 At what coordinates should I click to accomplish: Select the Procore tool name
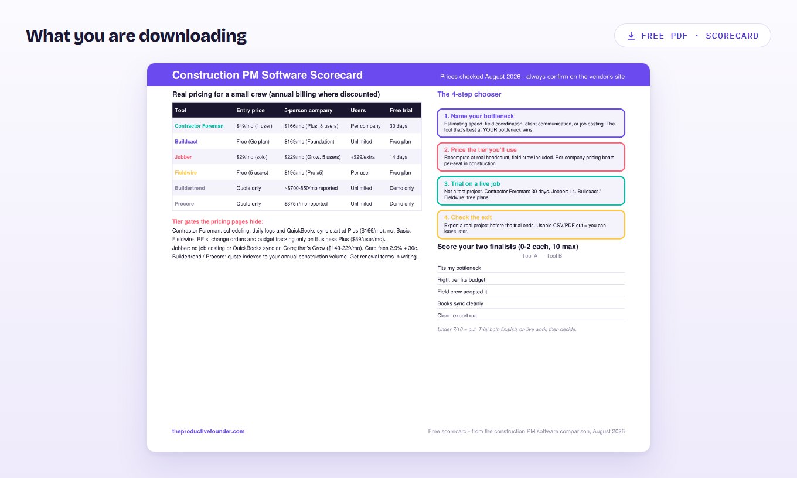pyautogui.click(x=184, y=204)
